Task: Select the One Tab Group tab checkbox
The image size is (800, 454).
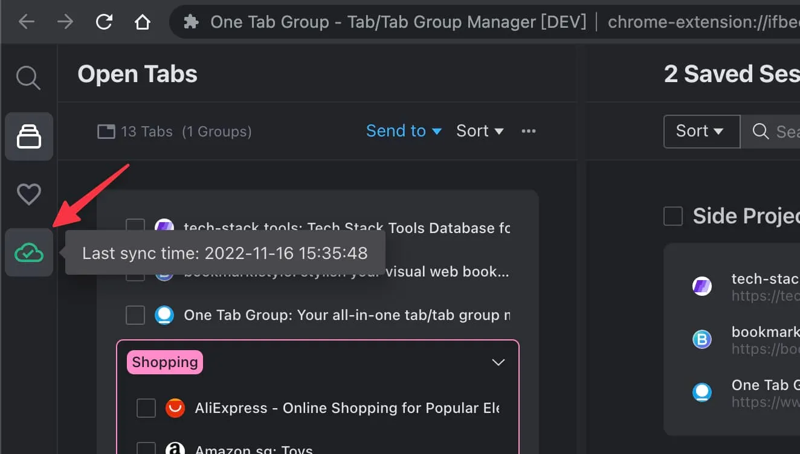Action: point(135,315)
